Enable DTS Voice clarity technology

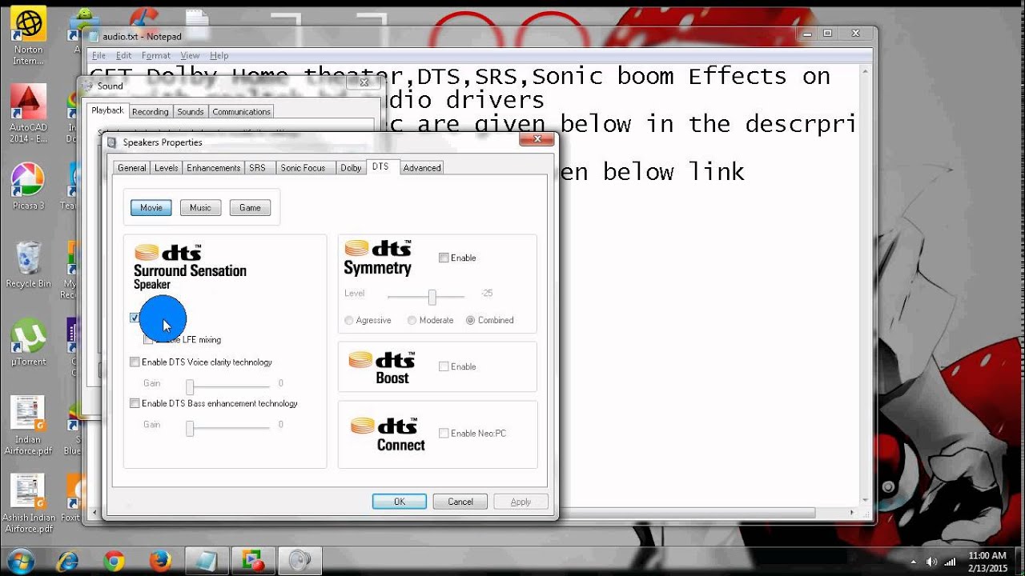pyautogui.click(x=135, y=362)
